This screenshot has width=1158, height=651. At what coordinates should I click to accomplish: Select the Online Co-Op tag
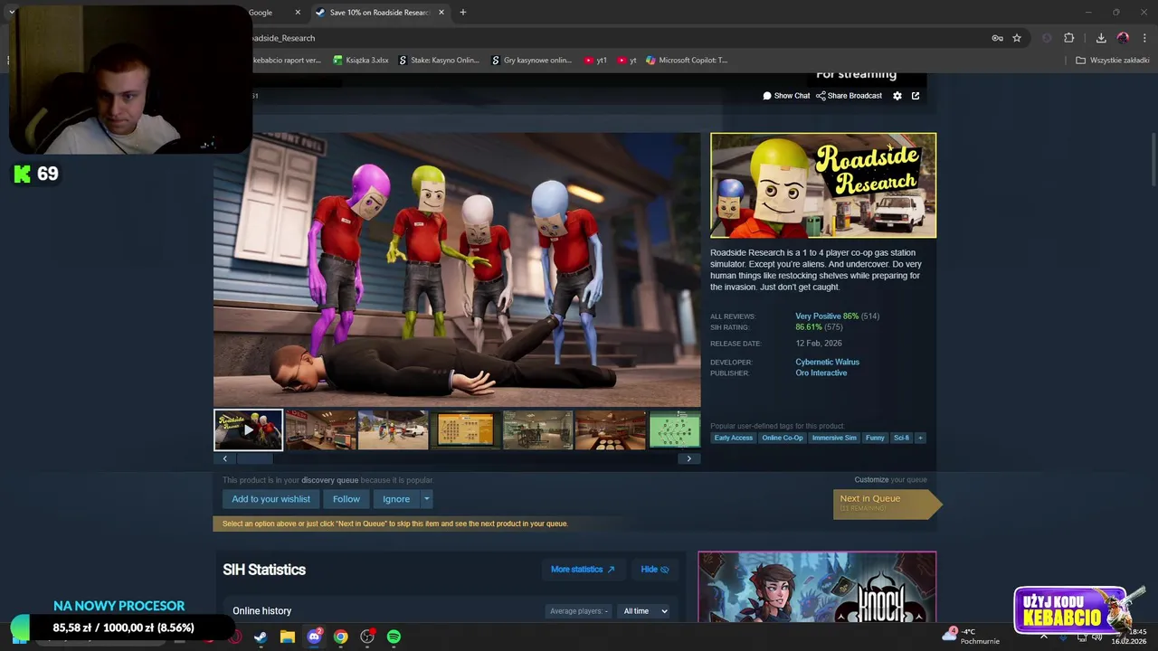tap(783, 438)
